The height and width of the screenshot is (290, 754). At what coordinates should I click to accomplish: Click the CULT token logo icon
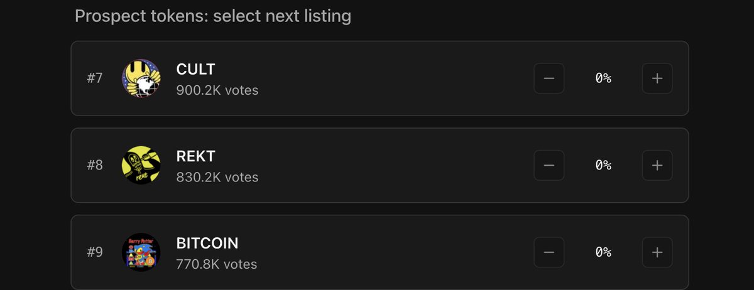[141, 78]
